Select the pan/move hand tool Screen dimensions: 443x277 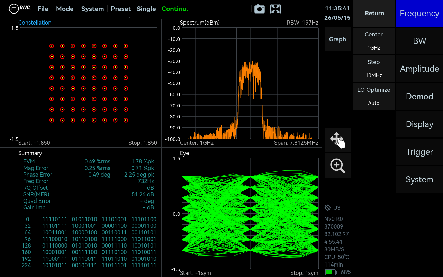(x=337, y=140)
